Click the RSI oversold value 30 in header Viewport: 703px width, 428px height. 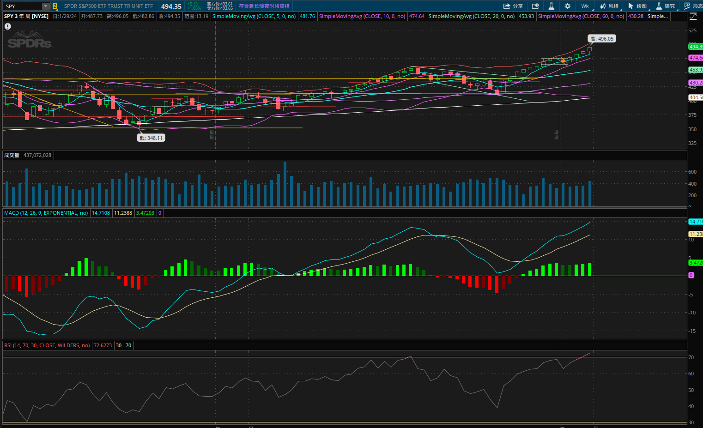(x=119, y=345)
